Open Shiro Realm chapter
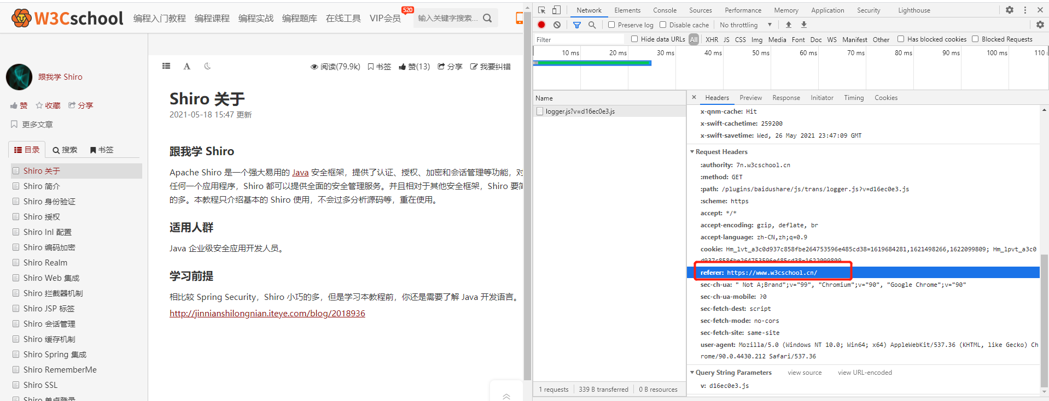Screen dimensions: 1049x401 click(x=45, y=263)
